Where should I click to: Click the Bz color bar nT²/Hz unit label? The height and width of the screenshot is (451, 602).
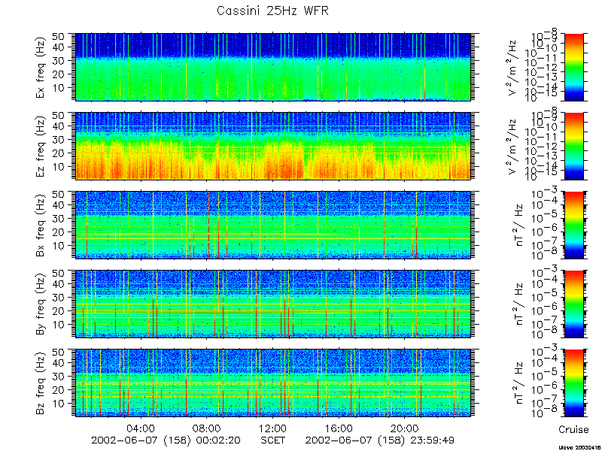point(518,383)
